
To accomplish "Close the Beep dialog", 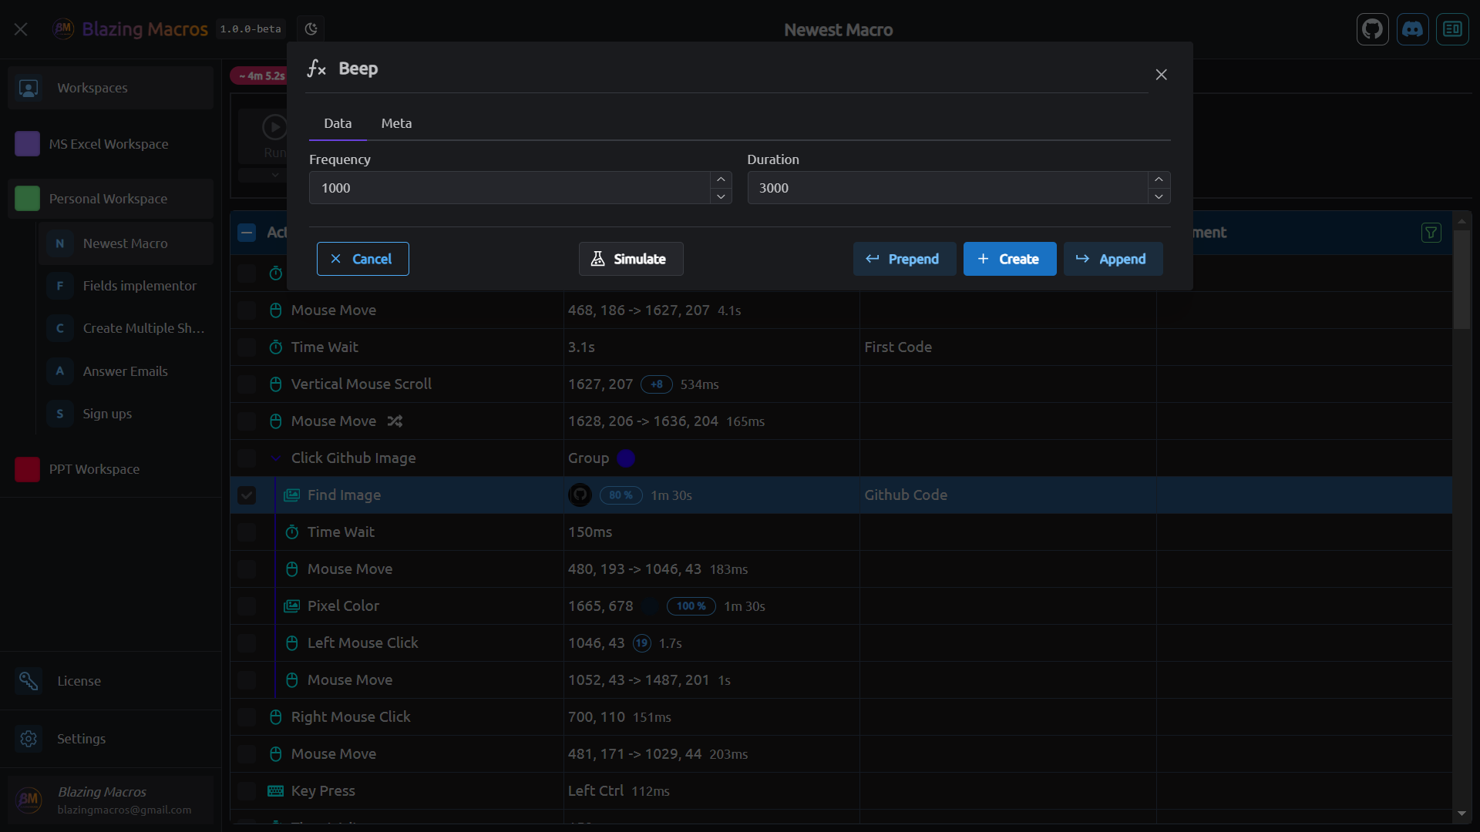I will point(1161,75).
